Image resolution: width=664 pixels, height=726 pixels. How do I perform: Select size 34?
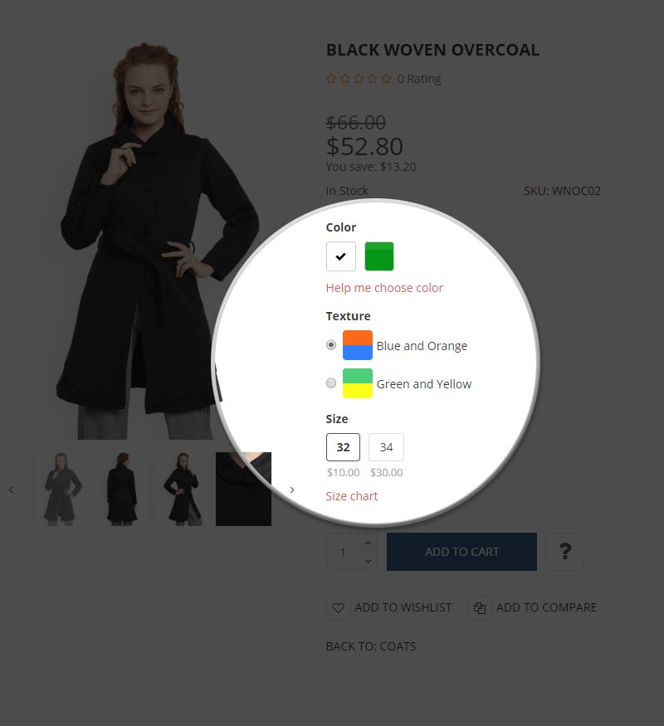(x=386, y=447)
